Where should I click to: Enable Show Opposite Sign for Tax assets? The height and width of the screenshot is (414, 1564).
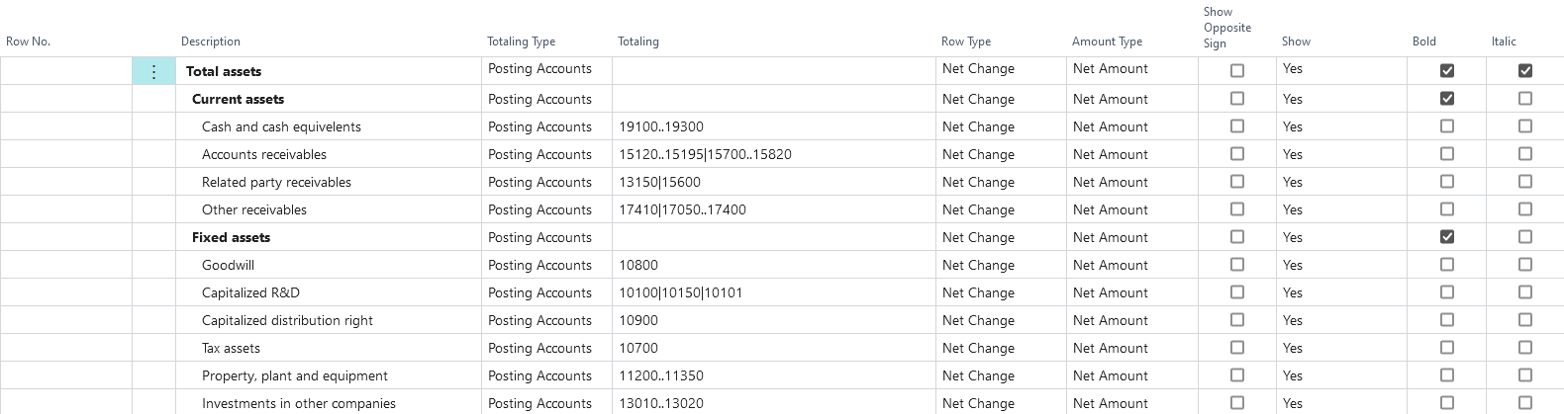click(x=1237, y=348)
